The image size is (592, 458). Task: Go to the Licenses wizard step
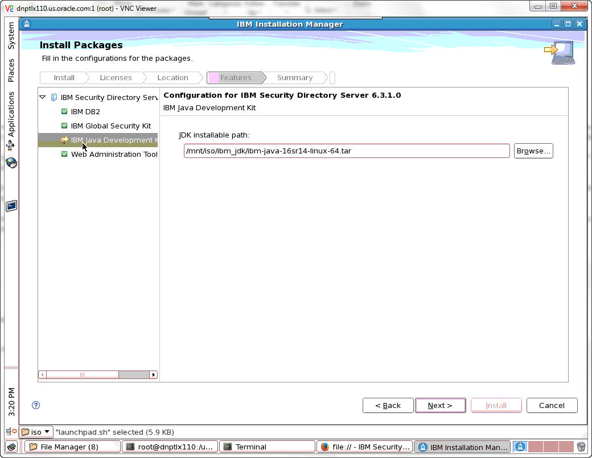116,78
